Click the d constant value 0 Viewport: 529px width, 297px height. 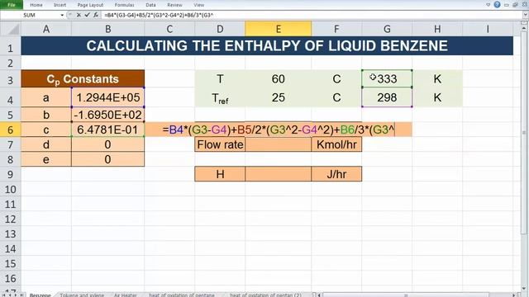(108, 144)
